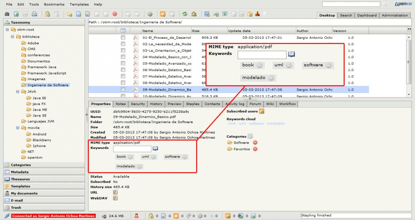This screenshot has height=220, width=415.
Task: Remove the 'uml' keyword tag
Action: pos(154,157)
